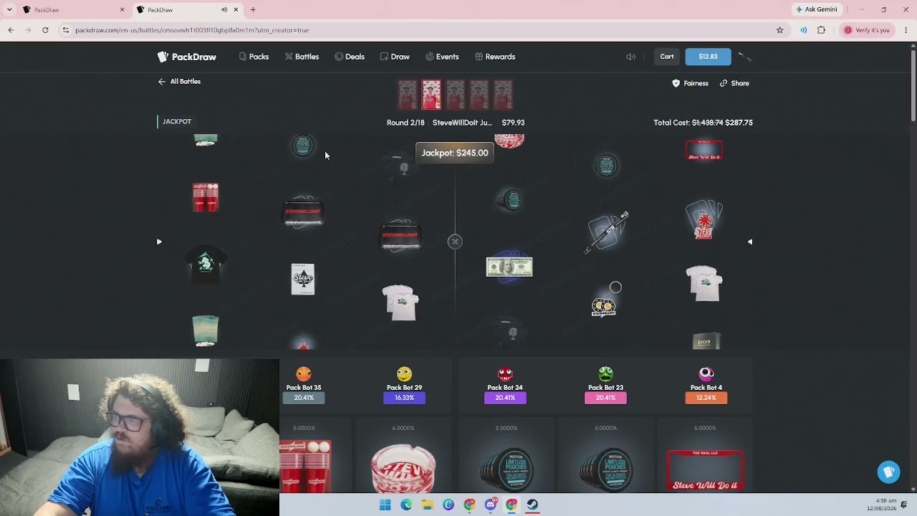Select the first pack thumbnail in the round strip
Viewport: 917px width, 516px height.
click(407, 95)
